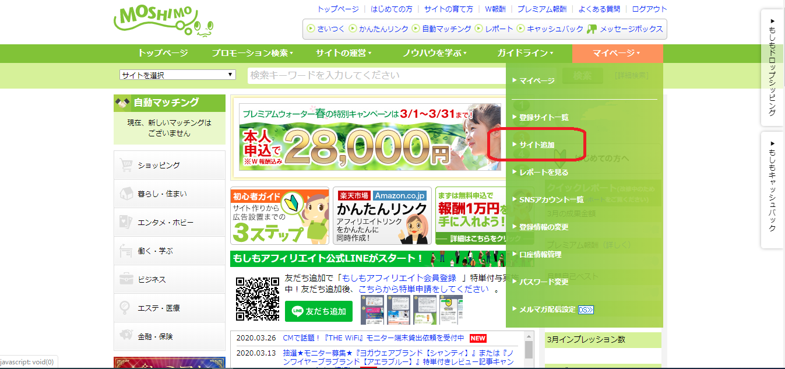Image resolution: width=785 pixels, height=369 pixels.
Task: Open the メッセージボックス flag icon
Action: click(592, 29)
